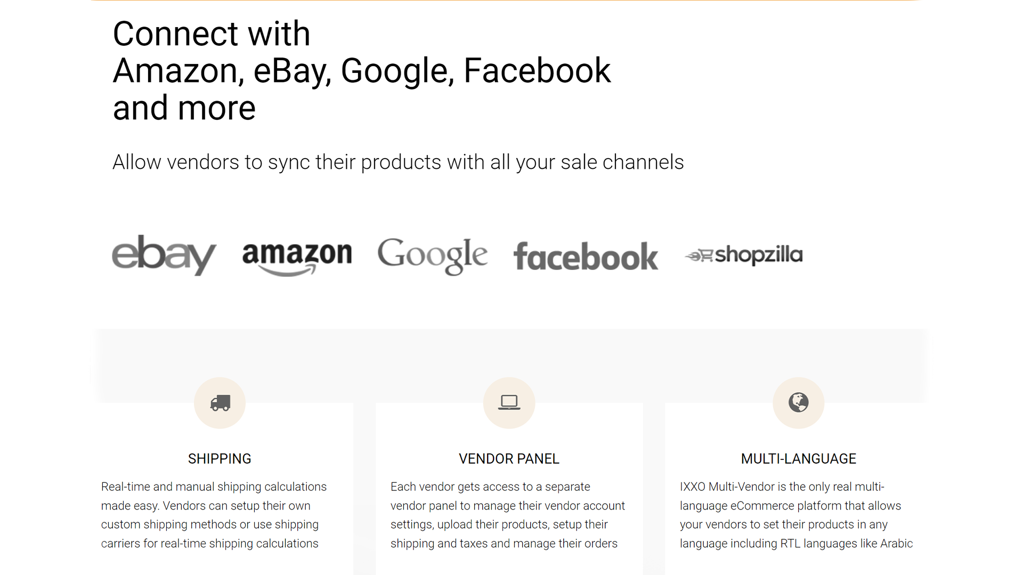The width and height of the screenshot is (1023, 575).
Task: Open the VENDOR PANEL feature title
Action: (x=509, y=459)
